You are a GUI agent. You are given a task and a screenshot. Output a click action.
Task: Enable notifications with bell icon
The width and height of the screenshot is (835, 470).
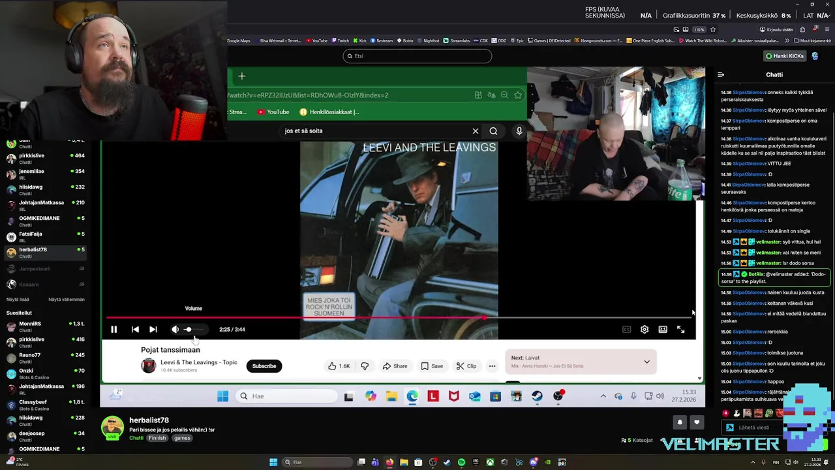click(x=680, y=422)
